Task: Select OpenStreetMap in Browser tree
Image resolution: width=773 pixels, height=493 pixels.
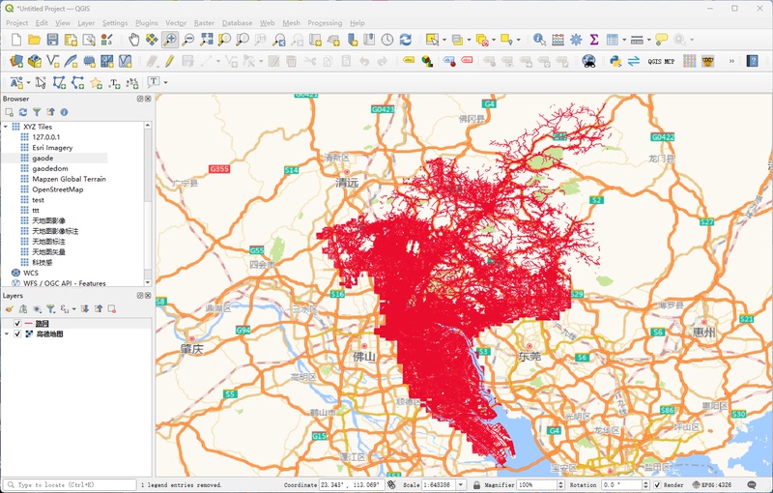Action: click(58, 189)
